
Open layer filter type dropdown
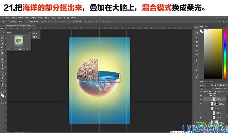tap(205, 85)
